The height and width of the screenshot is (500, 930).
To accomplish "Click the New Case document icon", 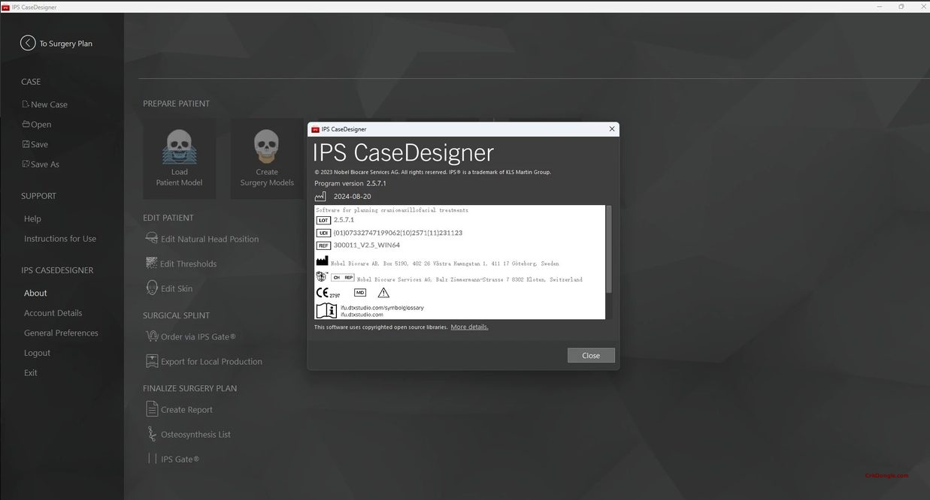I will [x=26, y=104].
